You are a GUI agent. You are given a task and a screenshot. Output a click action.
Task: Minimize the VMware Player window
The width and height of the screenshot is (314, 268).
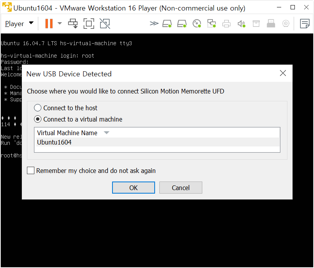279,7
